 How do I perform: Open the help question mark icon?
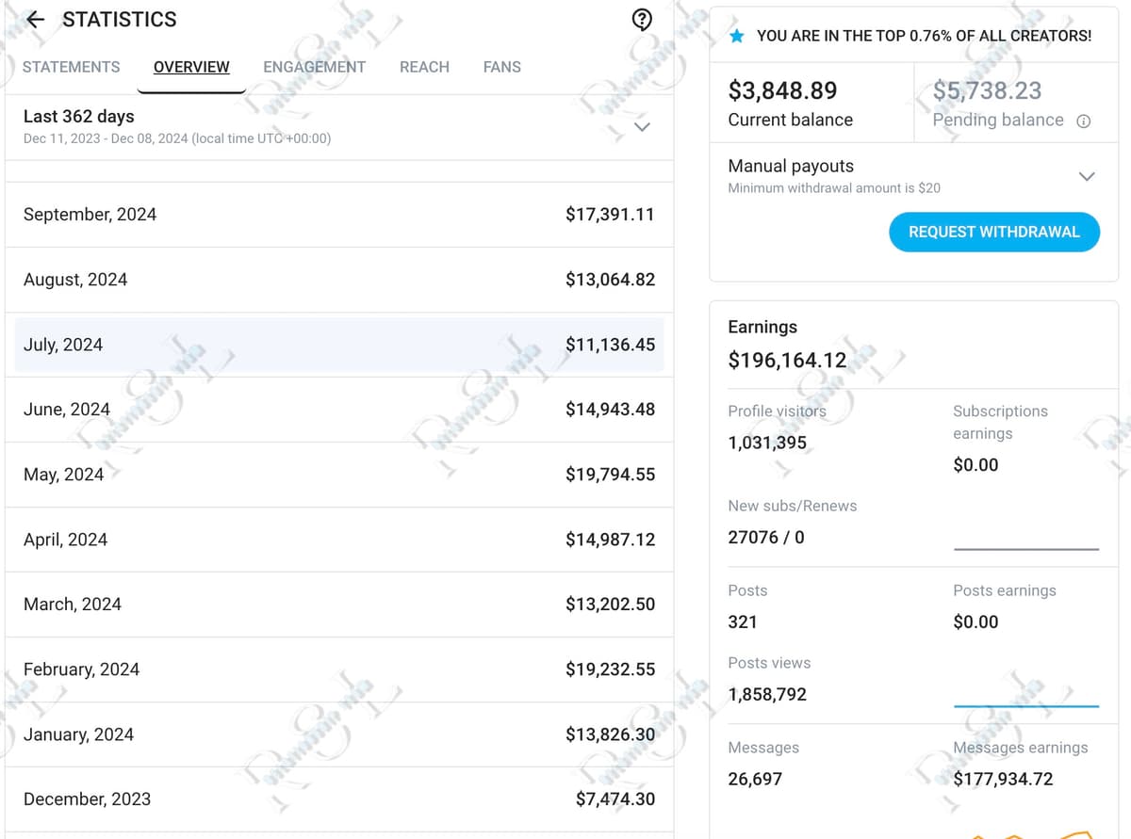[x=642, y=19]
